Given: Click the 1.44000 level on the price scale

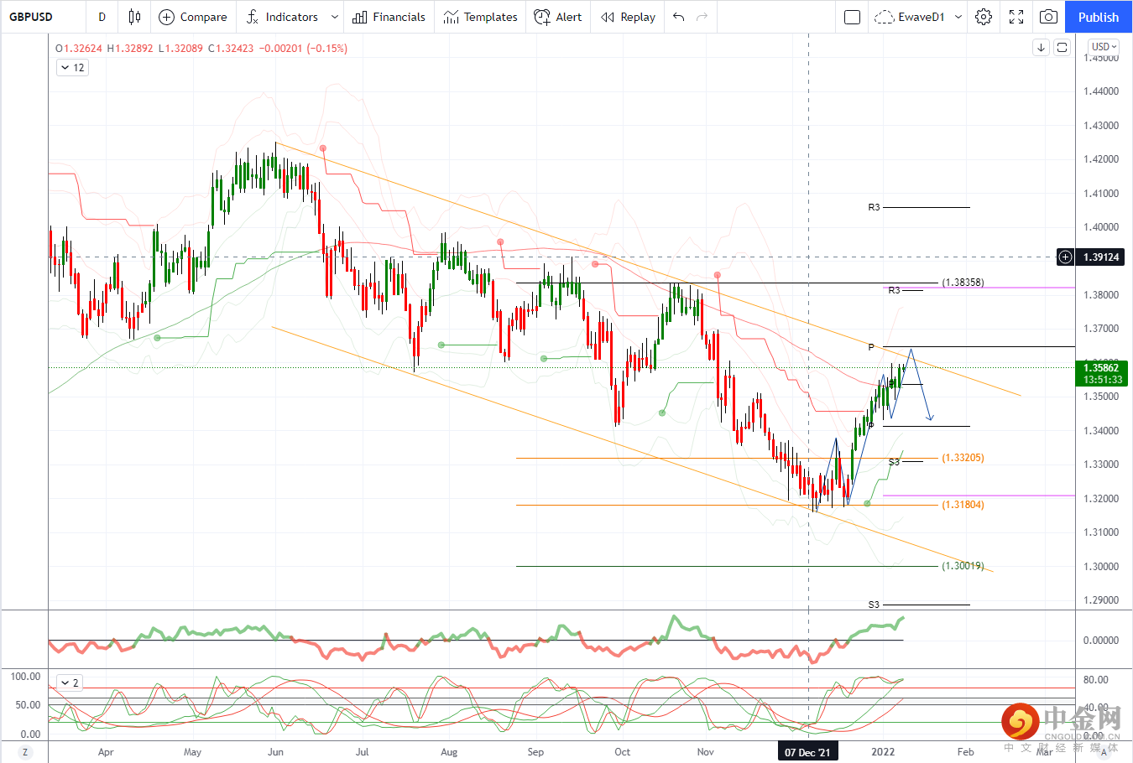Looking at the screenshot, I should tap(1101, 91).
